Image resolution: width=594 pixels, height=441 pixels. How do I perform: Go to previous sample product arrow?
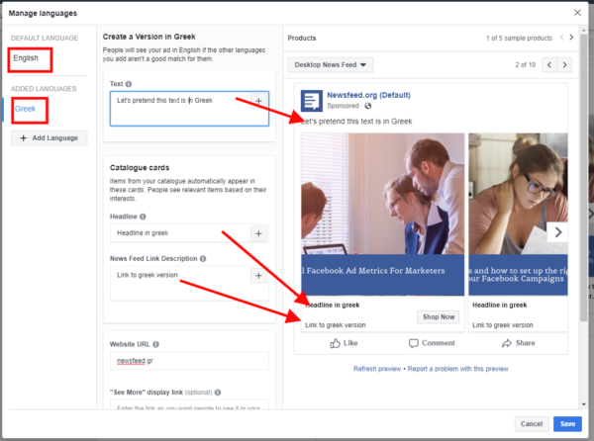point(560,38)
